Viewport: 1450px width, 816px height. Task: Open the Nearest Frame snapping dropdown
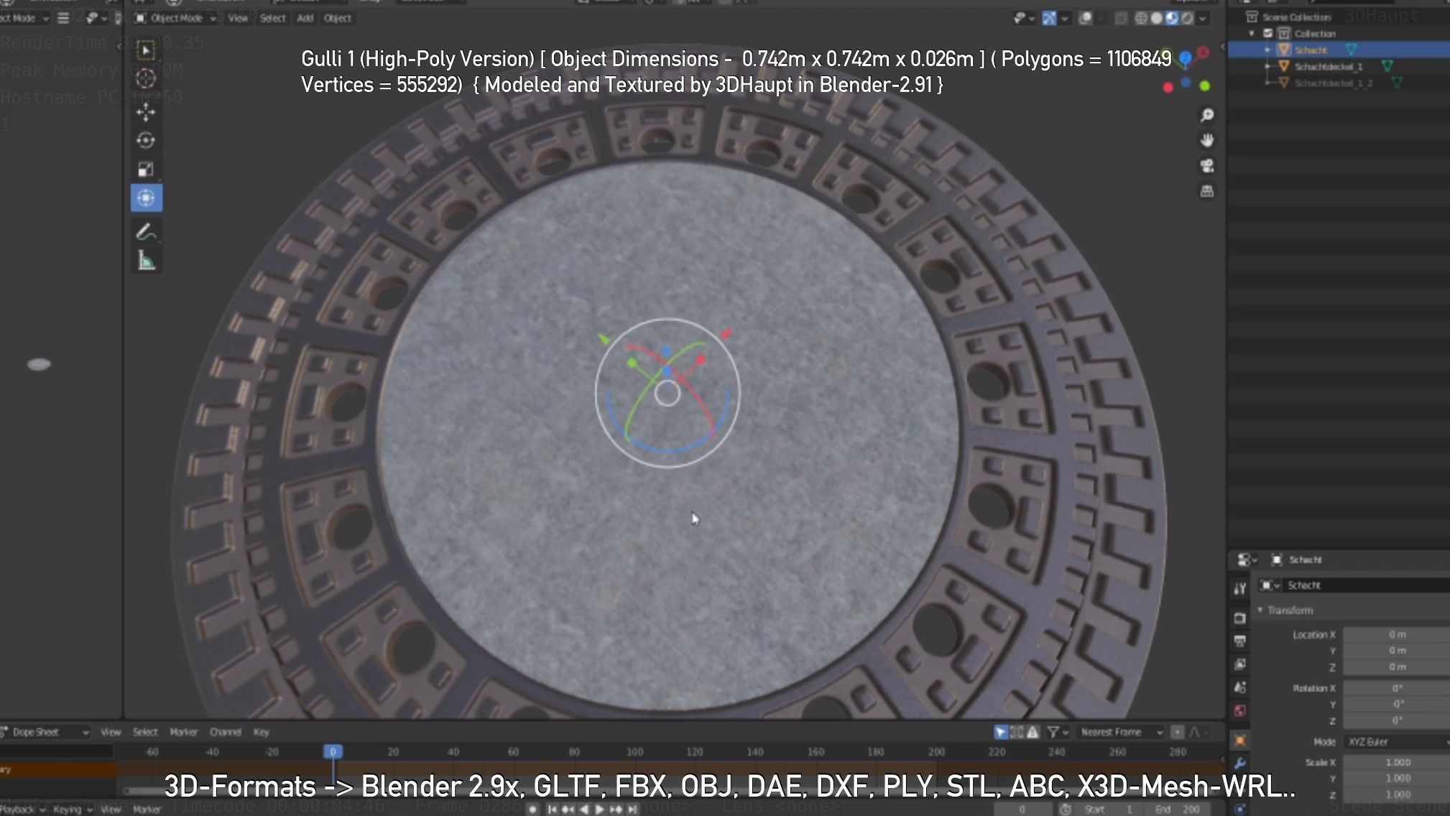(x=1121, y=732)
